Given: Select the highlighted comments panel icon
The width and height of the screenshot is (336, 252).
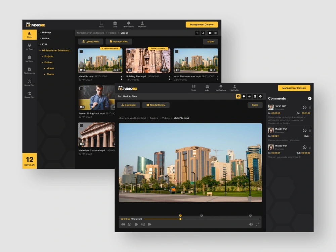Looking at the screenshot, I should coord(238,96).
